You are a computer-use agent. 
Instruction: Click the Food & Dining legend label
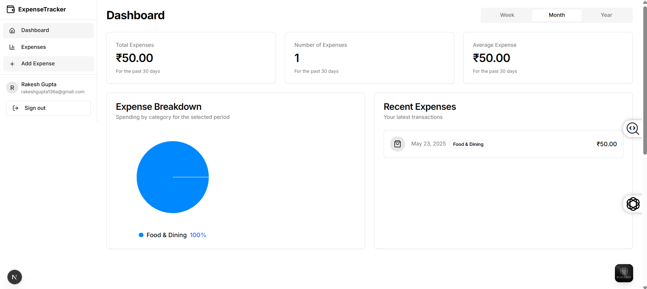coord(166,235)
